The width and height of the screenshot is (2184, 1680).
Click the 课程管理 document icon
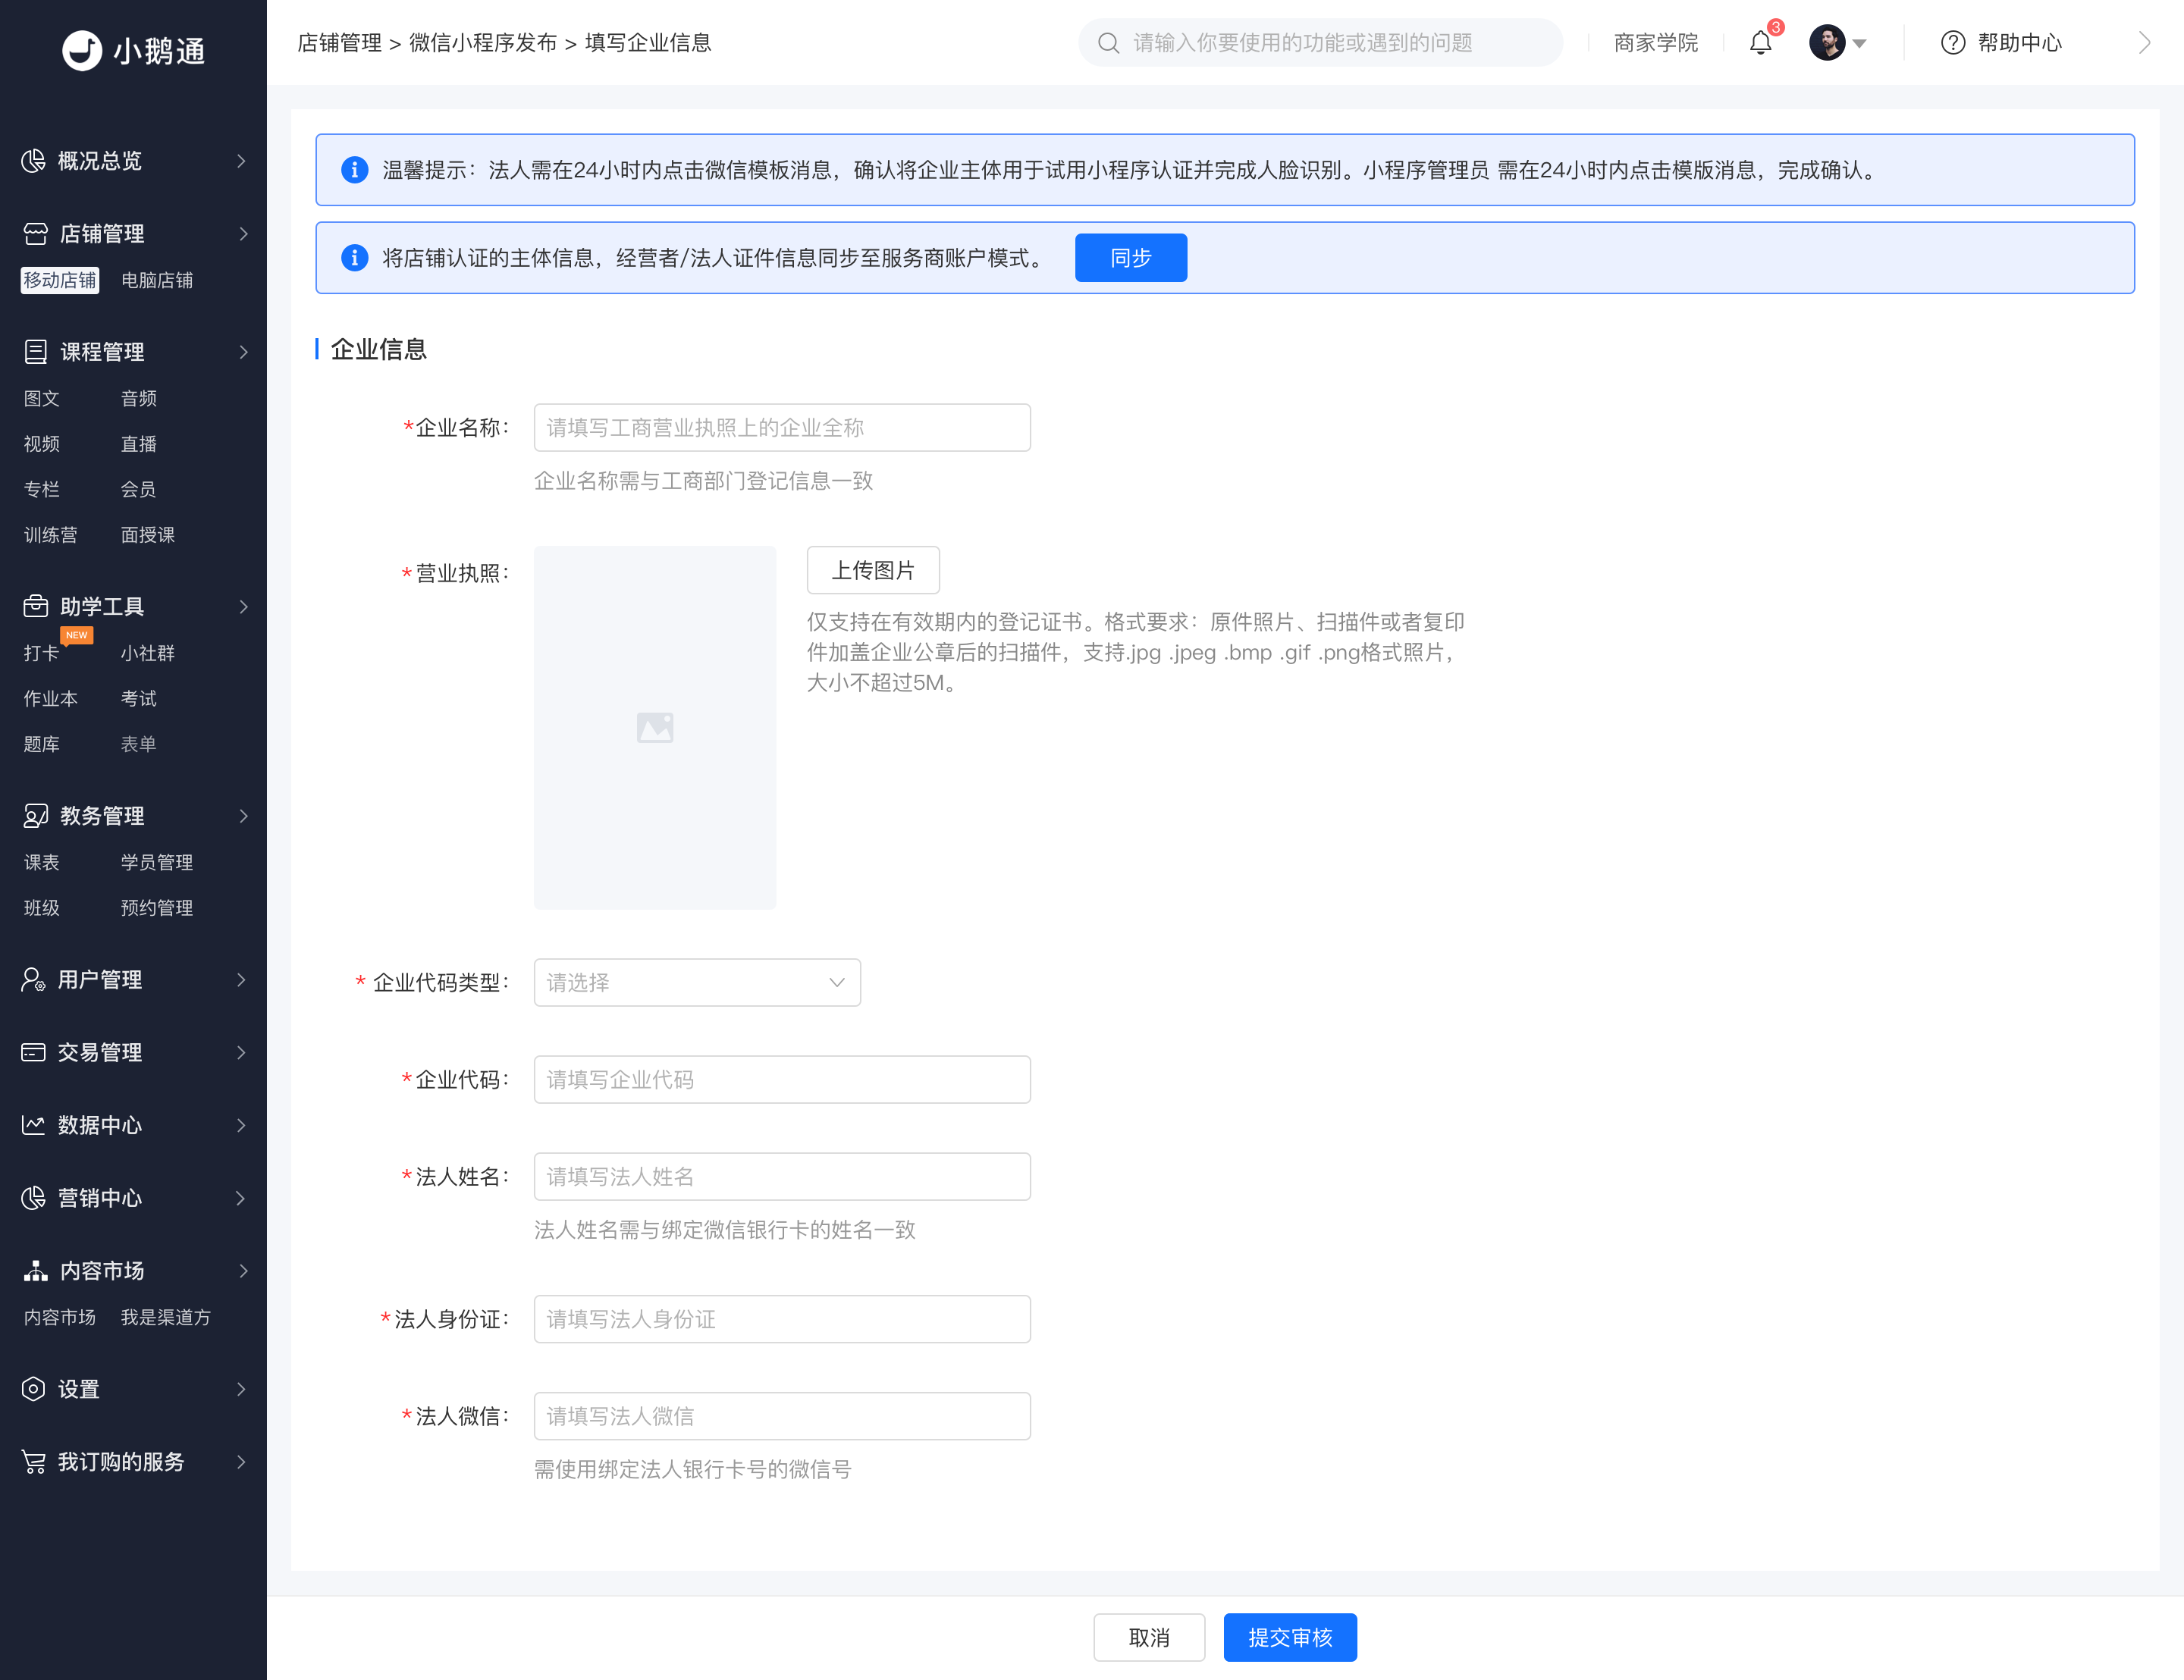pyautogui.click(x=35, y=352)
